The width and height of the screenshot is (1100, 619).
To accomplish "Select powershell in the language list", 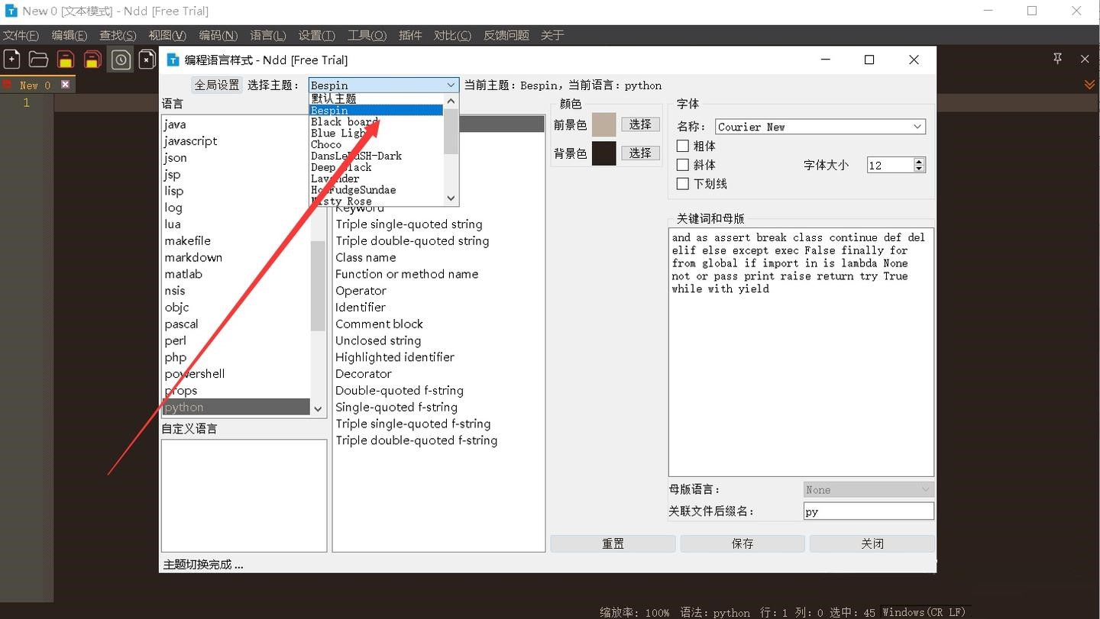I will [236, 374].
